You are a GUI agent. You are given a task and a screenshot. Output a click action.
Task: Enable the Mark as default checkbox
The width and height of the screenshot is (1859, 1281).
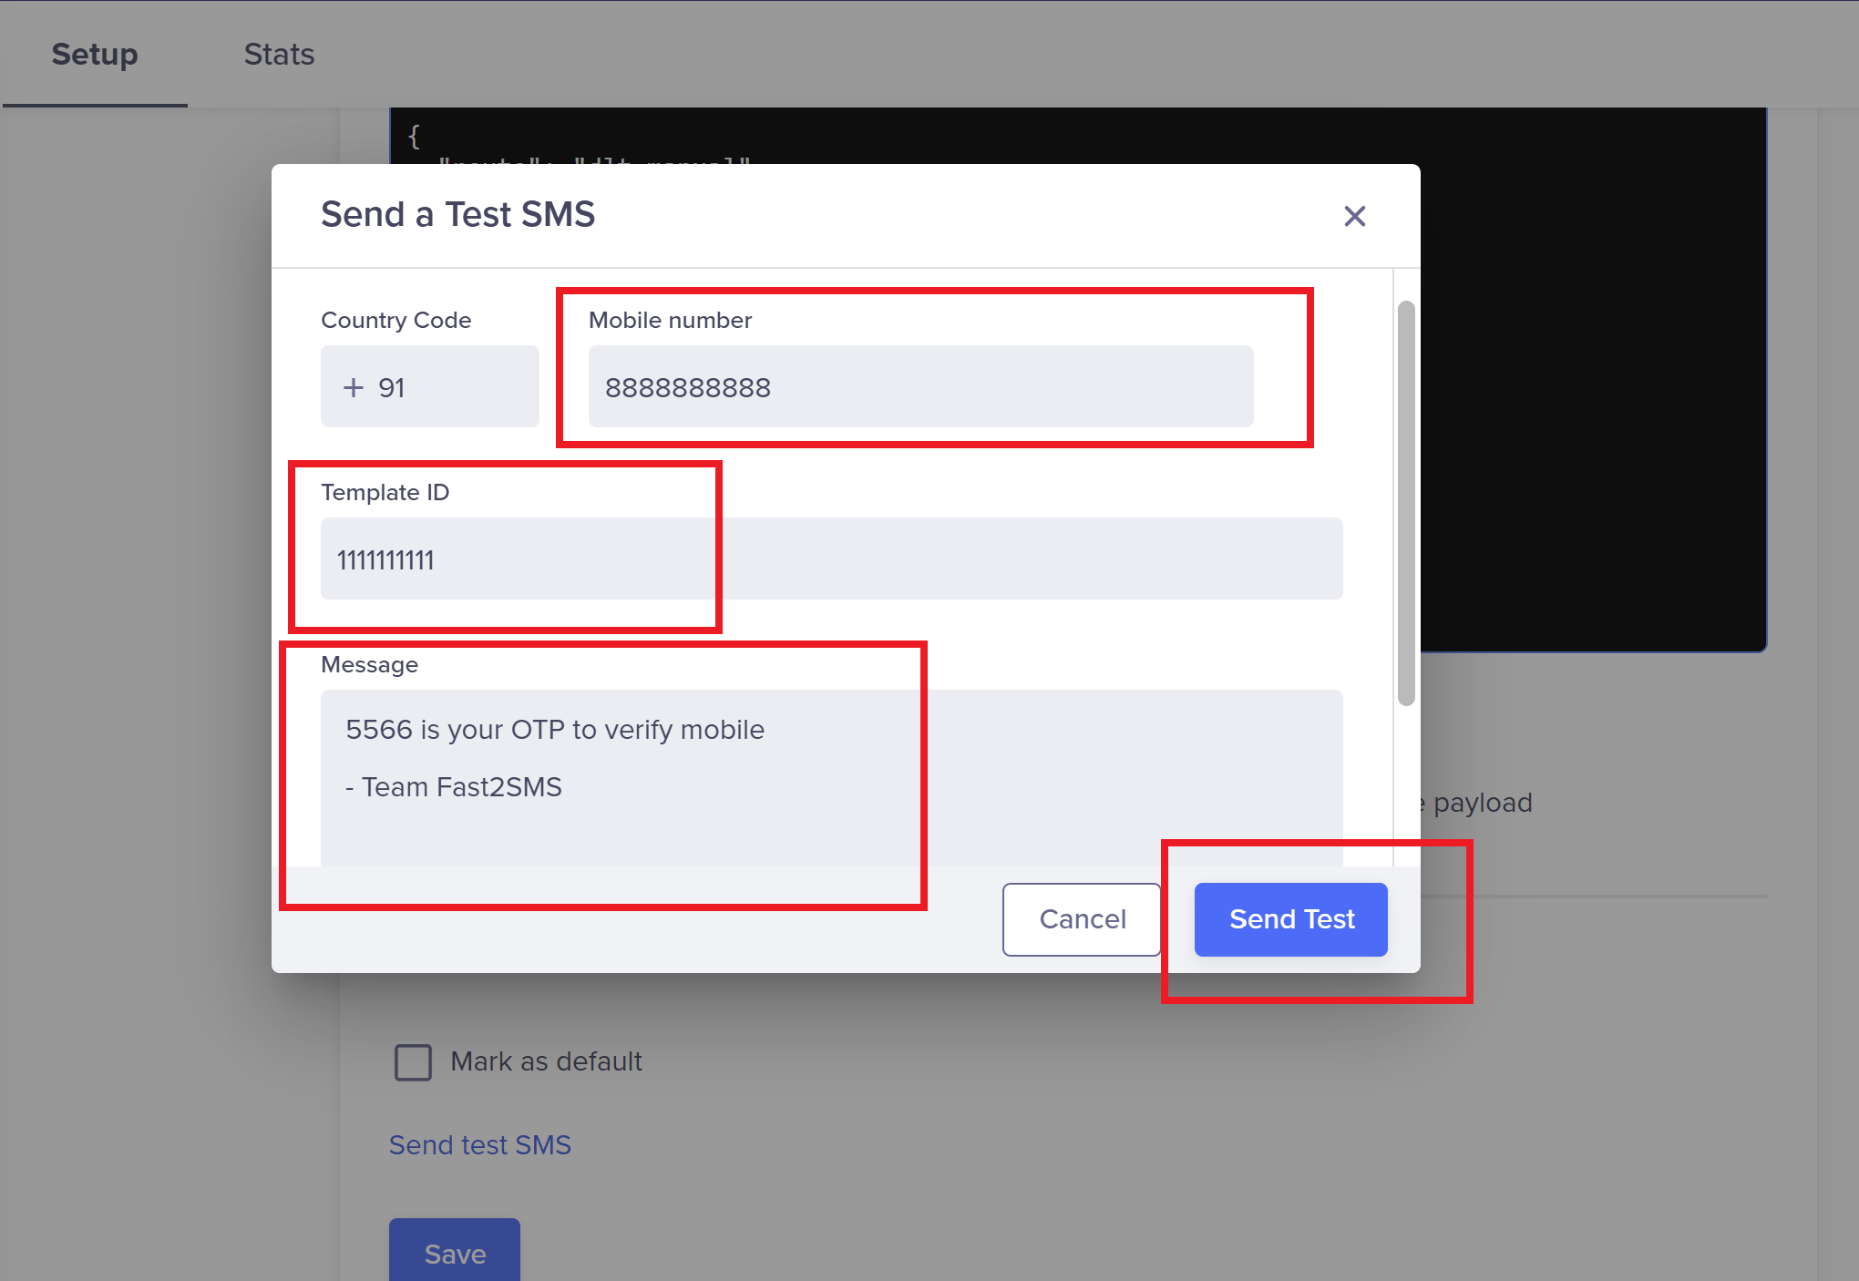point(413,1062)
